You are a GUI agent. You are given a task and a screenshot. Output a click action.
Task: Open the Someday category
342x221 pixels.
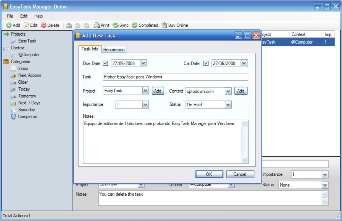[x=27, y=110]
